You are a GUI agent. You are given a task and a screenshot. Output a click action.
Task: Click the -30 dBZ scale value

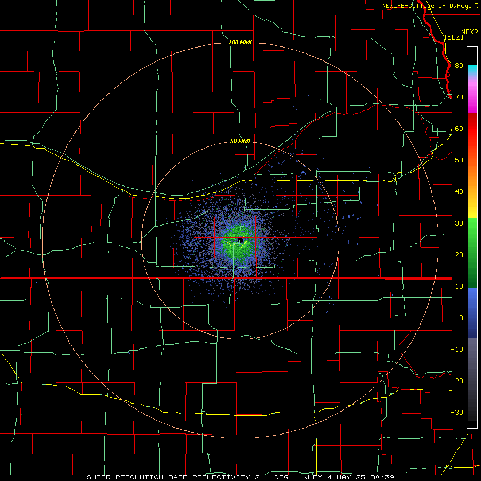[457, 413]
